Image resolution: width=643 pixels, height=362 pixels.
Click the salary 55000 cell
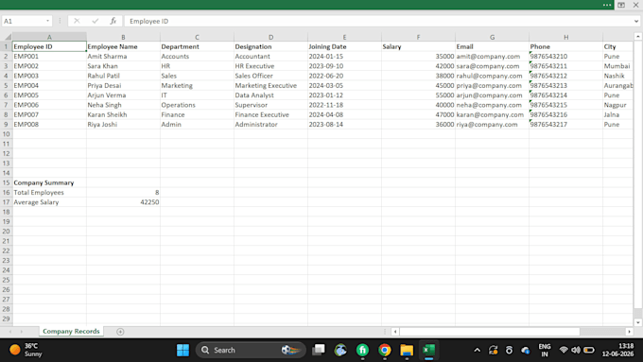[418, 95]
